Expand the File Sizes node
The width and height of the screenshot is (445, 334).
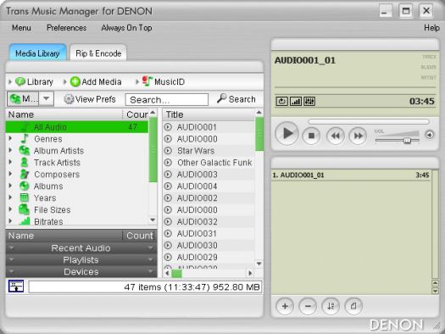10,209
